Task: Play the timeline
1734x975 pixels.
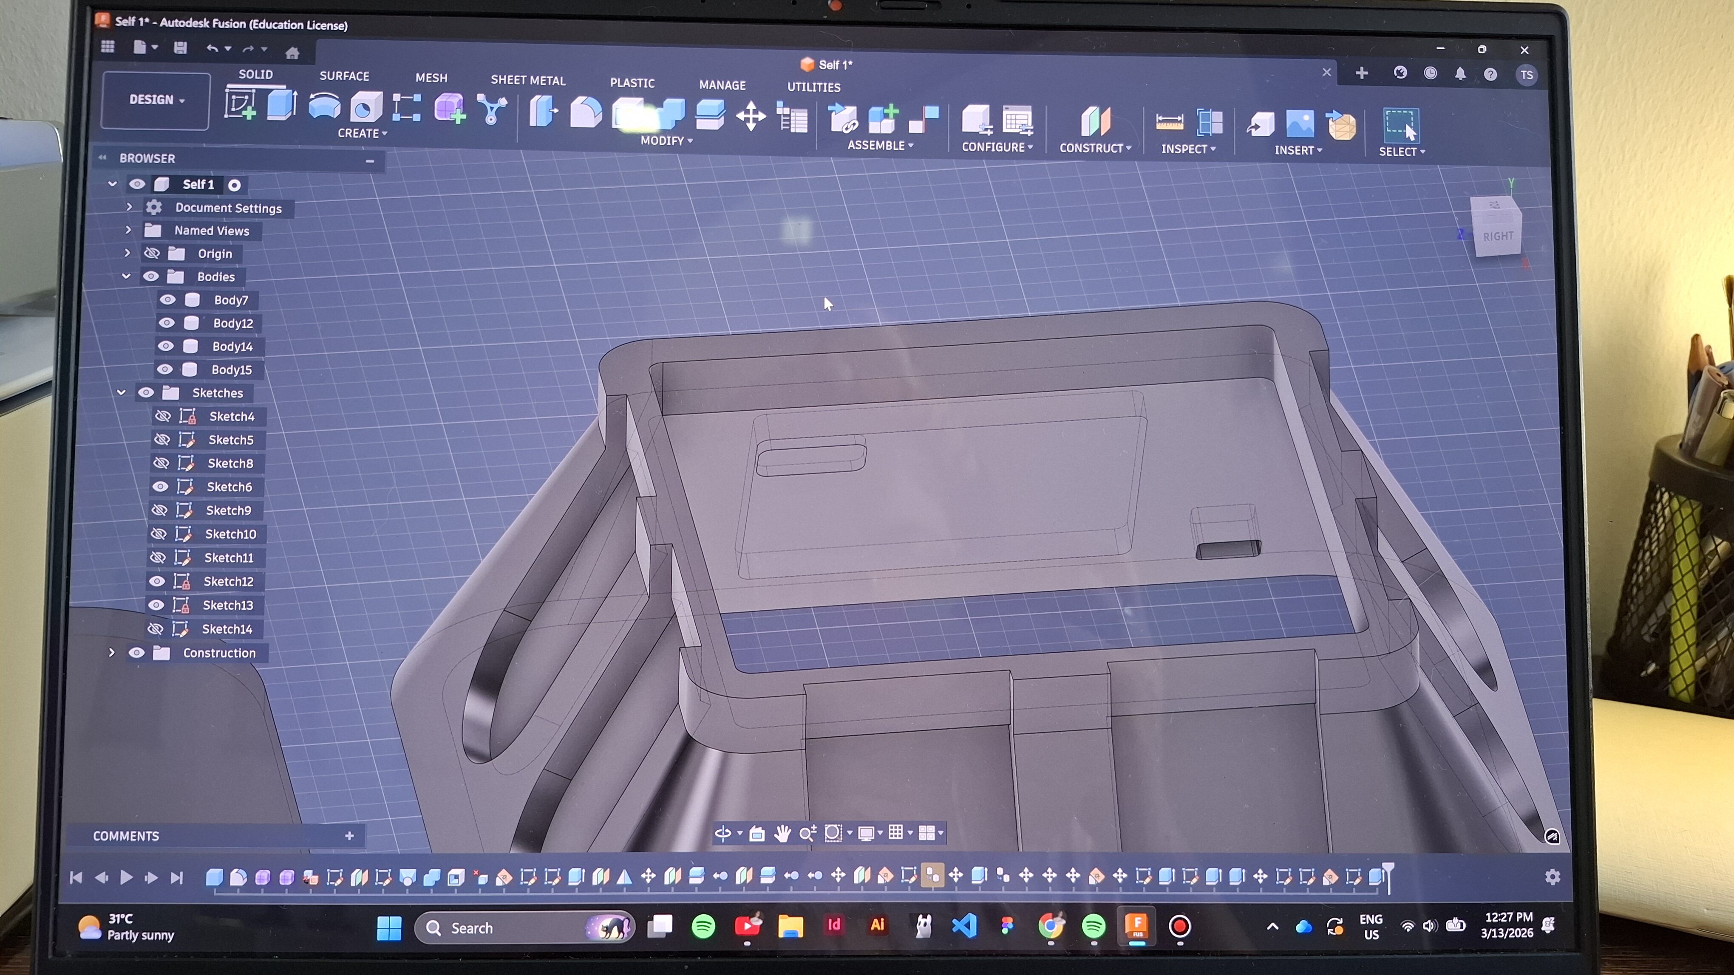Action: coord(126,877)
